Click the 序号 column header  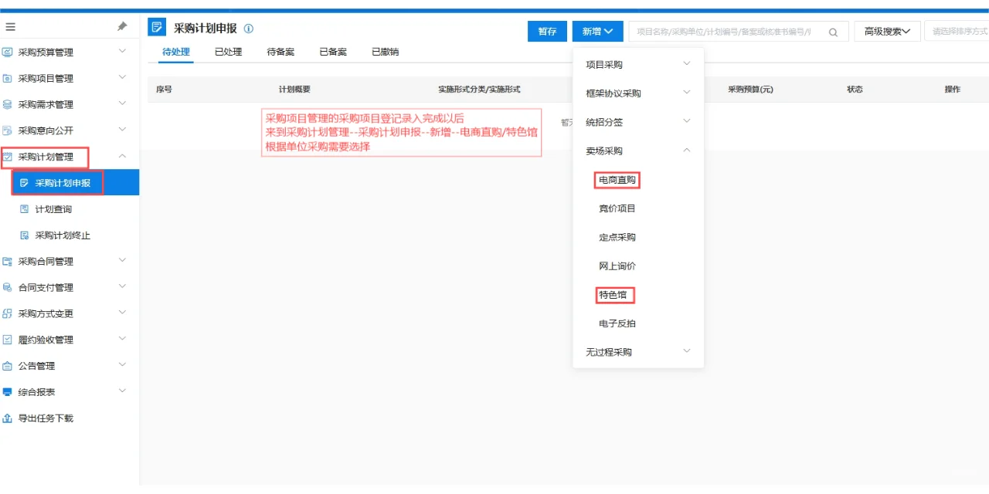coord(164,90)
